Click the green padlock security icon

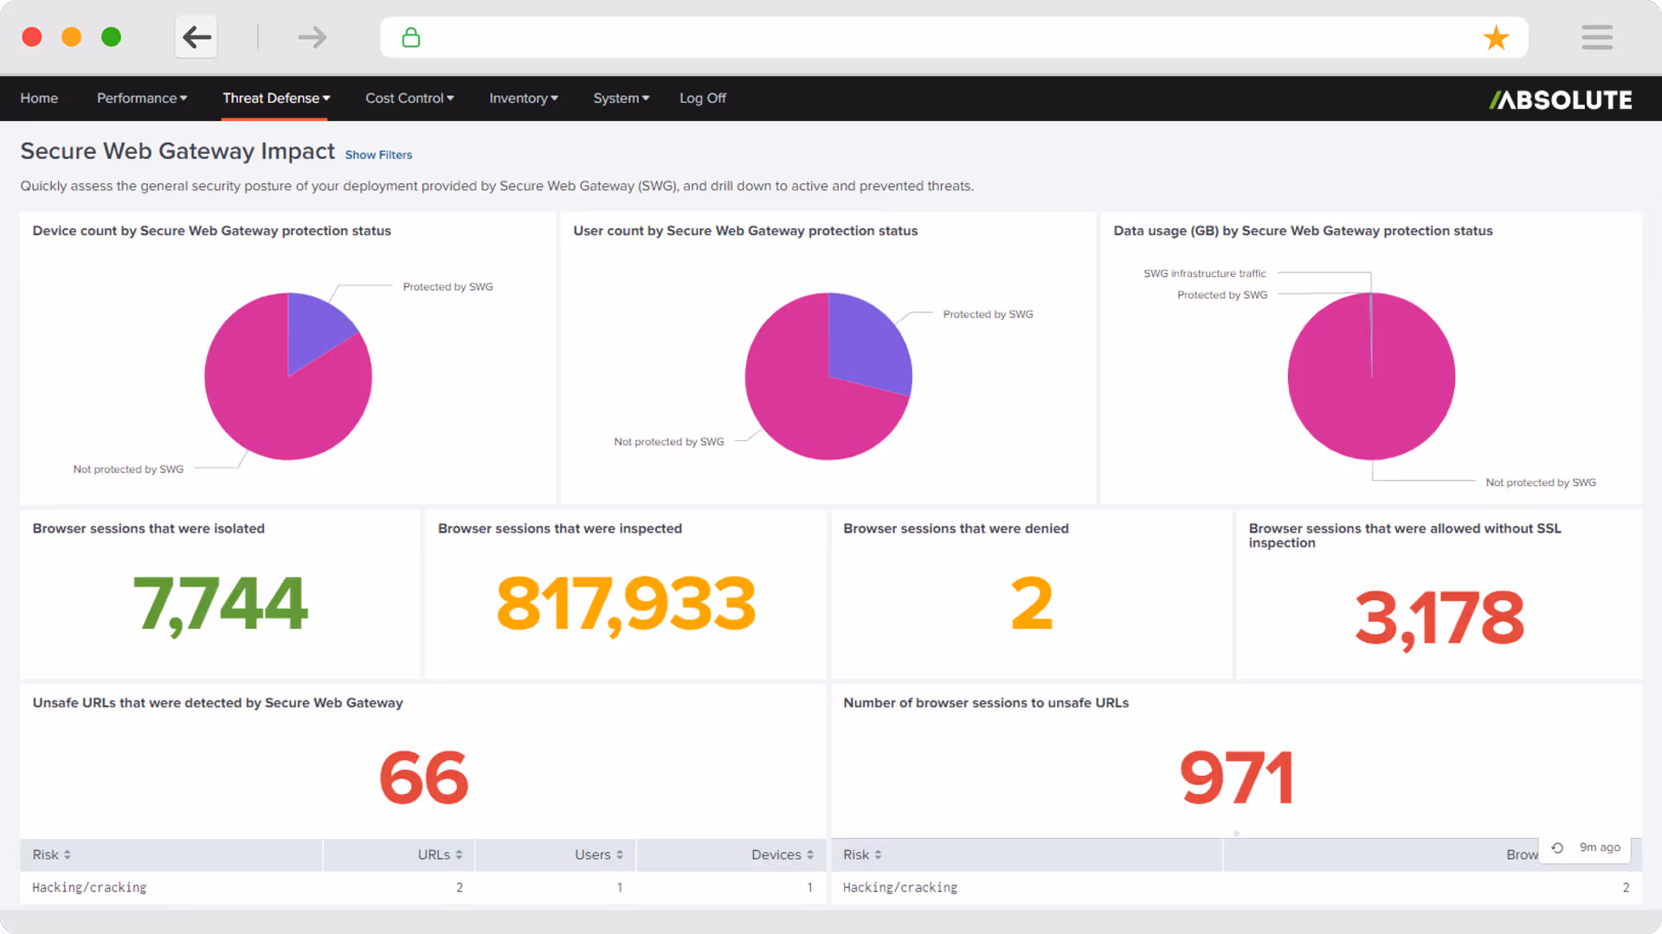(411, 37)
